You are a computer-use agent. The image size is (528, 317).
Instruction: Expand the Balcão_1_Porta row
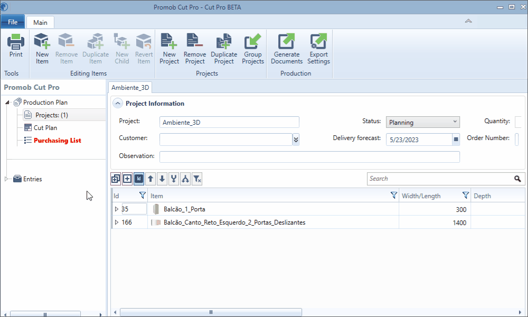(x=117, y=209)
